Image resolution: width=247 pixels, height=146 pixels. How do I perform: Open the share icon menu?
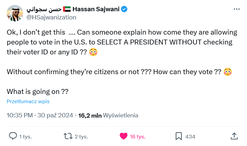coord(234,136)
